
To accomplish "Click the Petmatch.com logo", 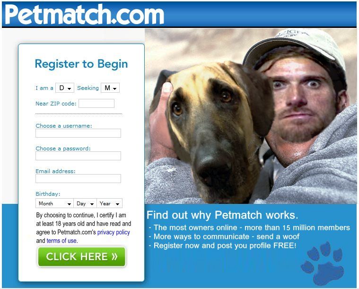I will [x=84, y=14].
